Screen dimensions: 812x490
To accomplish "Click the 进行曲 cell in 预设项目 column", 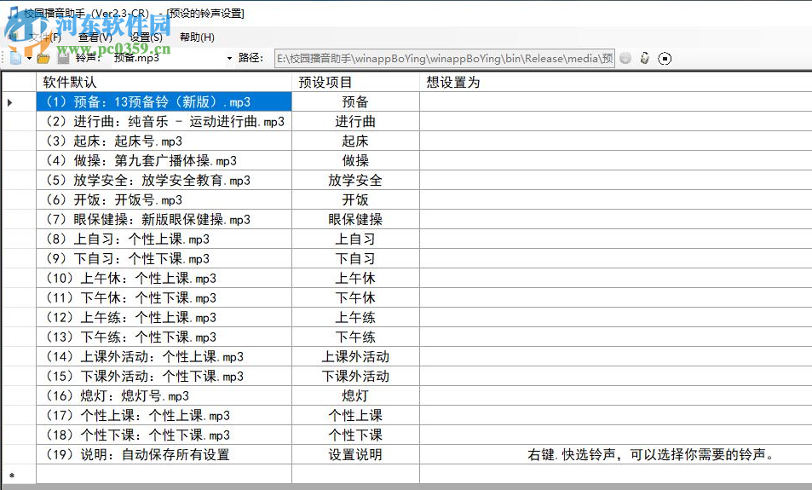I will (x=356, y=121).
